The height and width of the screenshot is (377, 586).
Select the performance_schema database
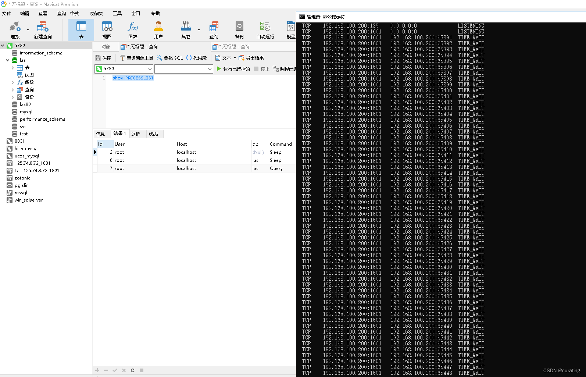coord(42,119)
